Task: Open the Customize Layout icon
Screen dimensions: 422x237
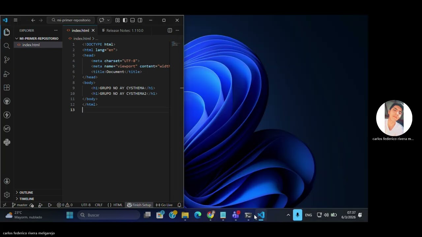Action: click(x=117, y=20)
